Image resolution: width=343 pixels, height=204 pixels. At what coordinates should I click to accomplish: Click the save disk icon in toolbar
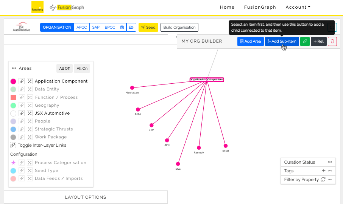tap(122, 27)
